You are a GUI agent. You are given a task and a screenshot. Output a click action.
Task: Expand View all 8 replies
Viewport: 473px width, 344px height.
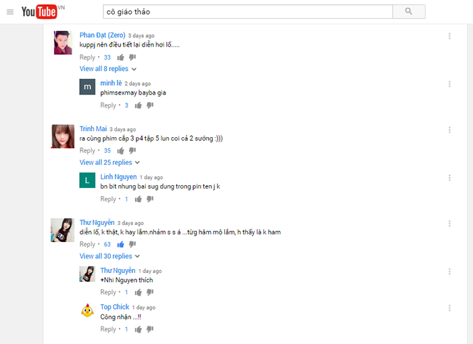pyautogui.click(x=108, y=69)
